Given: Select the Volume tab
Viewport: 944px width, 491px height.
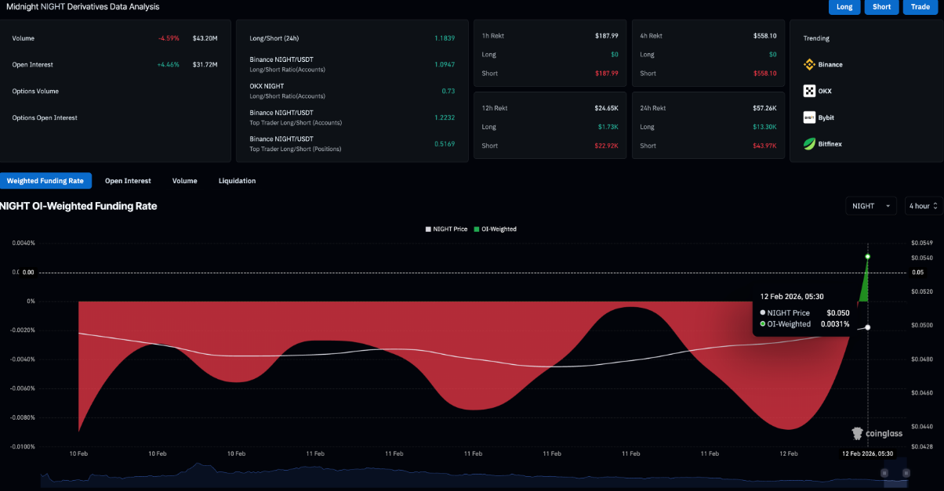Looking at the screenshot, I should pos(184,181).
